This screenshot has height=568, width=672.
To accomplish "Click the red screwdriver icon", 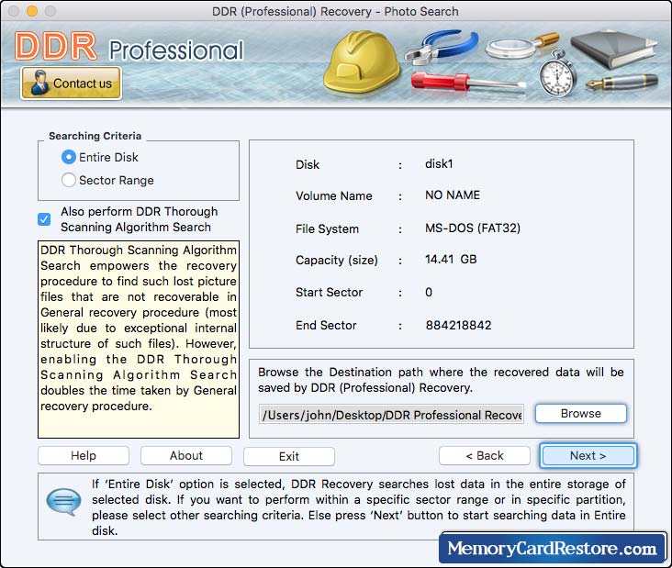I will point(468,82).
